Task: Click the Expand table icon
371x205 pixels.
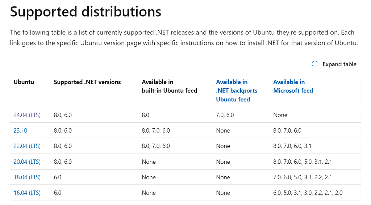Action: [x=315, y=64]
